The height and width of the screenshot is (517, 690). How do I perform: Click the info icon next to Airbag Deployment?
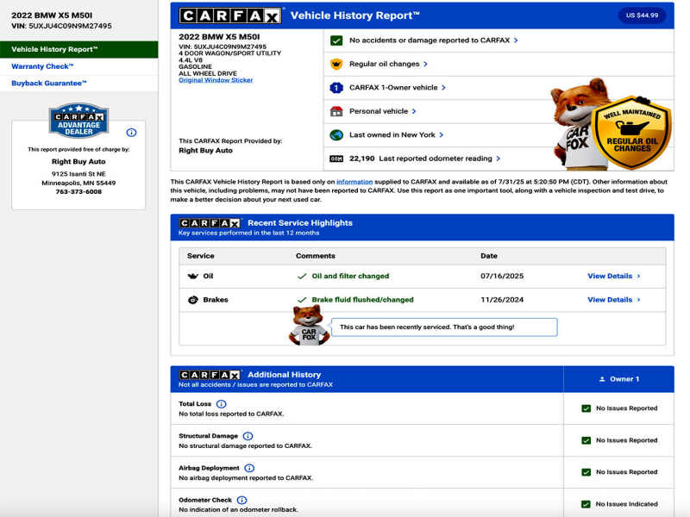249,468
